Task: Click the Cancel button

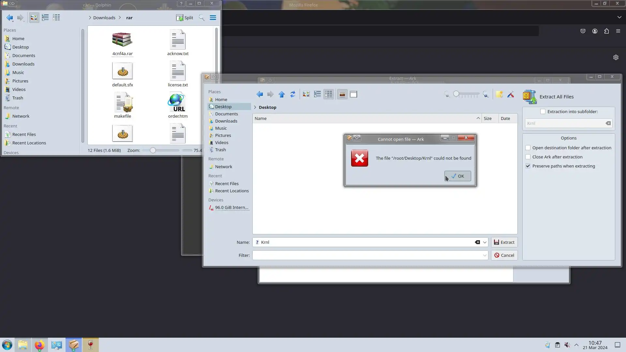Action: pos(504,255)
